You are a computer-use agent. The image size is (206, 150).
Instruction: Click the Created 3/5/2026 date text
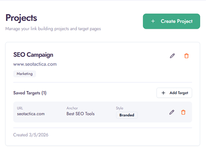[31, 135]
